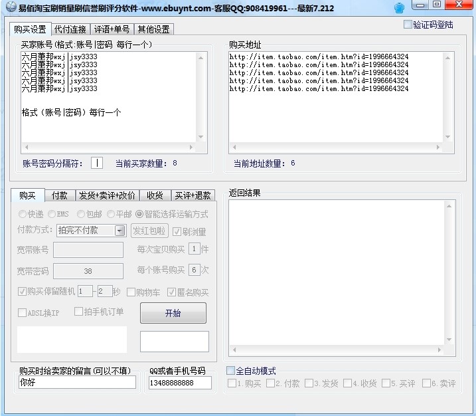Click right arrow of 返回结果 horizontal scrollbar
Screen dimensions: 476x416
(439, 350)
